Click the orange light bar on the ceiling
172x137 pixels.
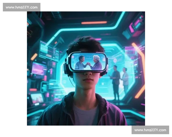point(94,23)
